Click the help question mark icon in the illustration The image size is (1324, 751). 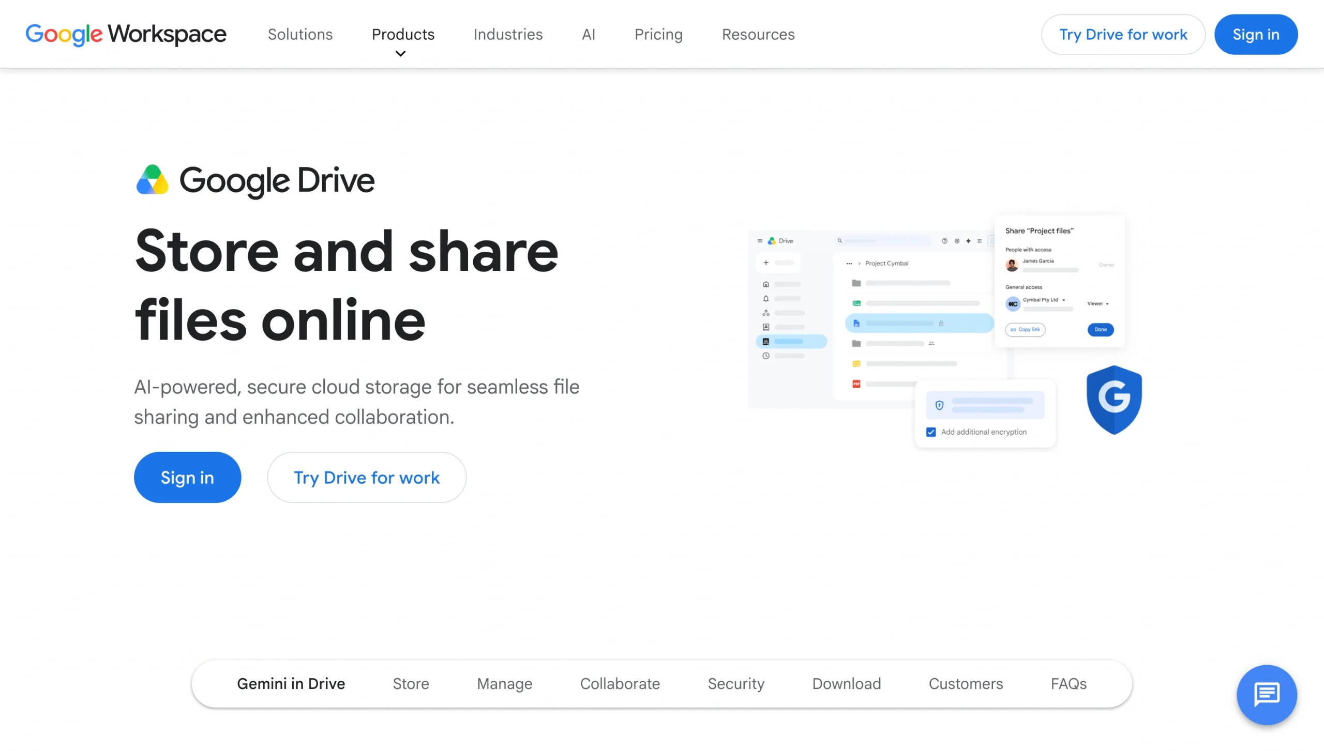[x=944, y=241]
